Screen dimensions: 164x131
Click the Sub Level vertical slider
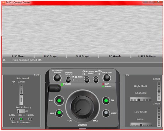point(21,95)
